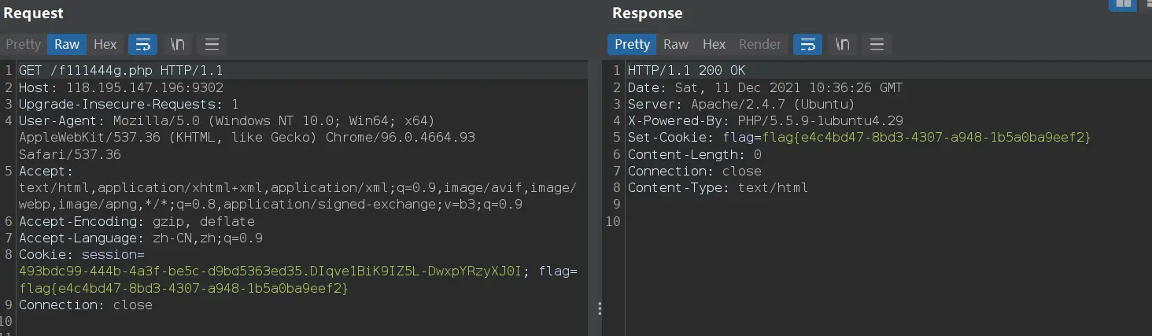Viewport: 1152px width, 336px height.
Task: Open the Request panel hamburger options menu
Action: 212,44
